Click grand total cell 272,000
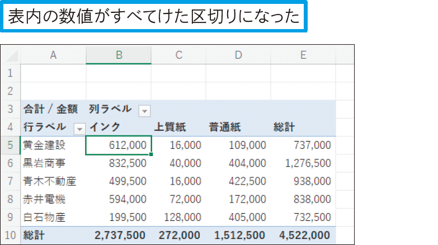The width and height of the screenshot is (438, 245). tap(178, 235)
